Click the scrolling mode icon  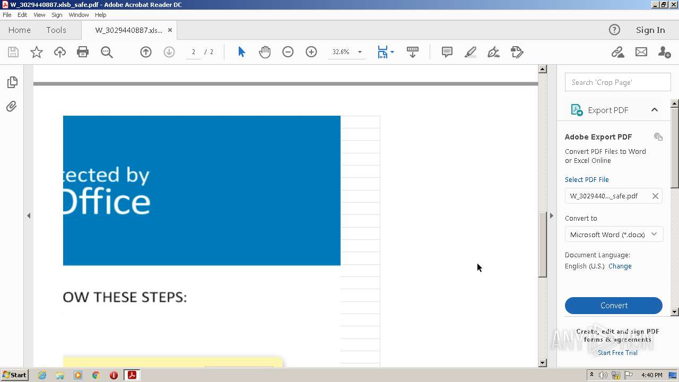point(413,52)
